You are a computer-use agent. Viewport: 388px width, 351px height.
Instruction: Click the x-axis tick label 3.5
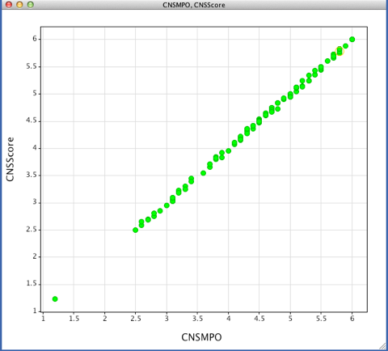[197, 319]
